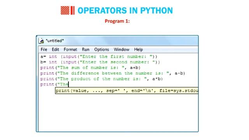Click the expression a*b in code
The image size is (249, 140).
156,79
